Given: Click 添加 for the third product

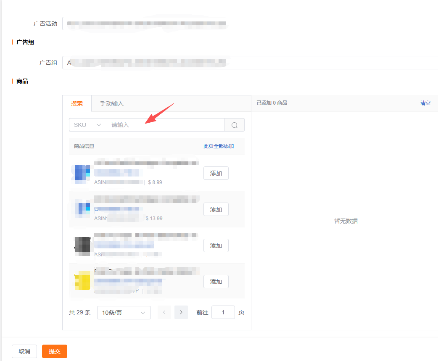Looking at the screenshot, I should 216,245.
